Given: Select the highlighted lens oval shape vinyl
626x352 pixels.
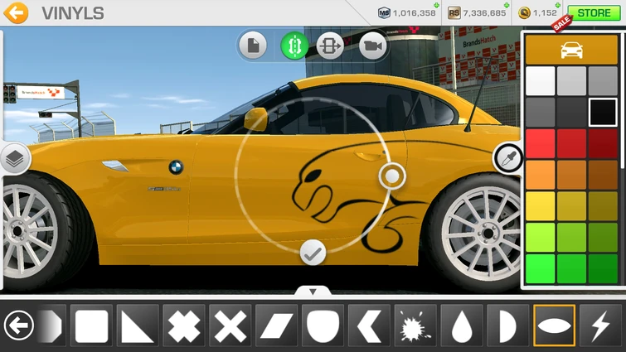Looking at the screenshot, I should 554,325.
